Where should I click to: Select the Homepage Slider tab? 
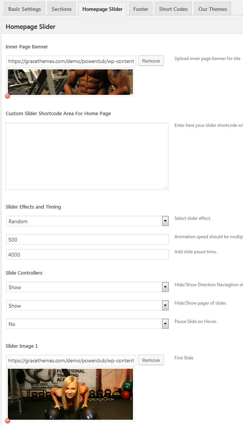102,9
